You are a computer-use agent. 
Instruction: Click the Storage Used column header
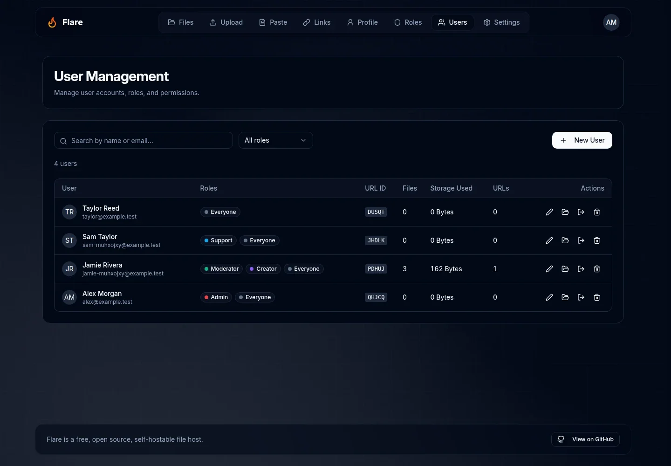[452, 188]
